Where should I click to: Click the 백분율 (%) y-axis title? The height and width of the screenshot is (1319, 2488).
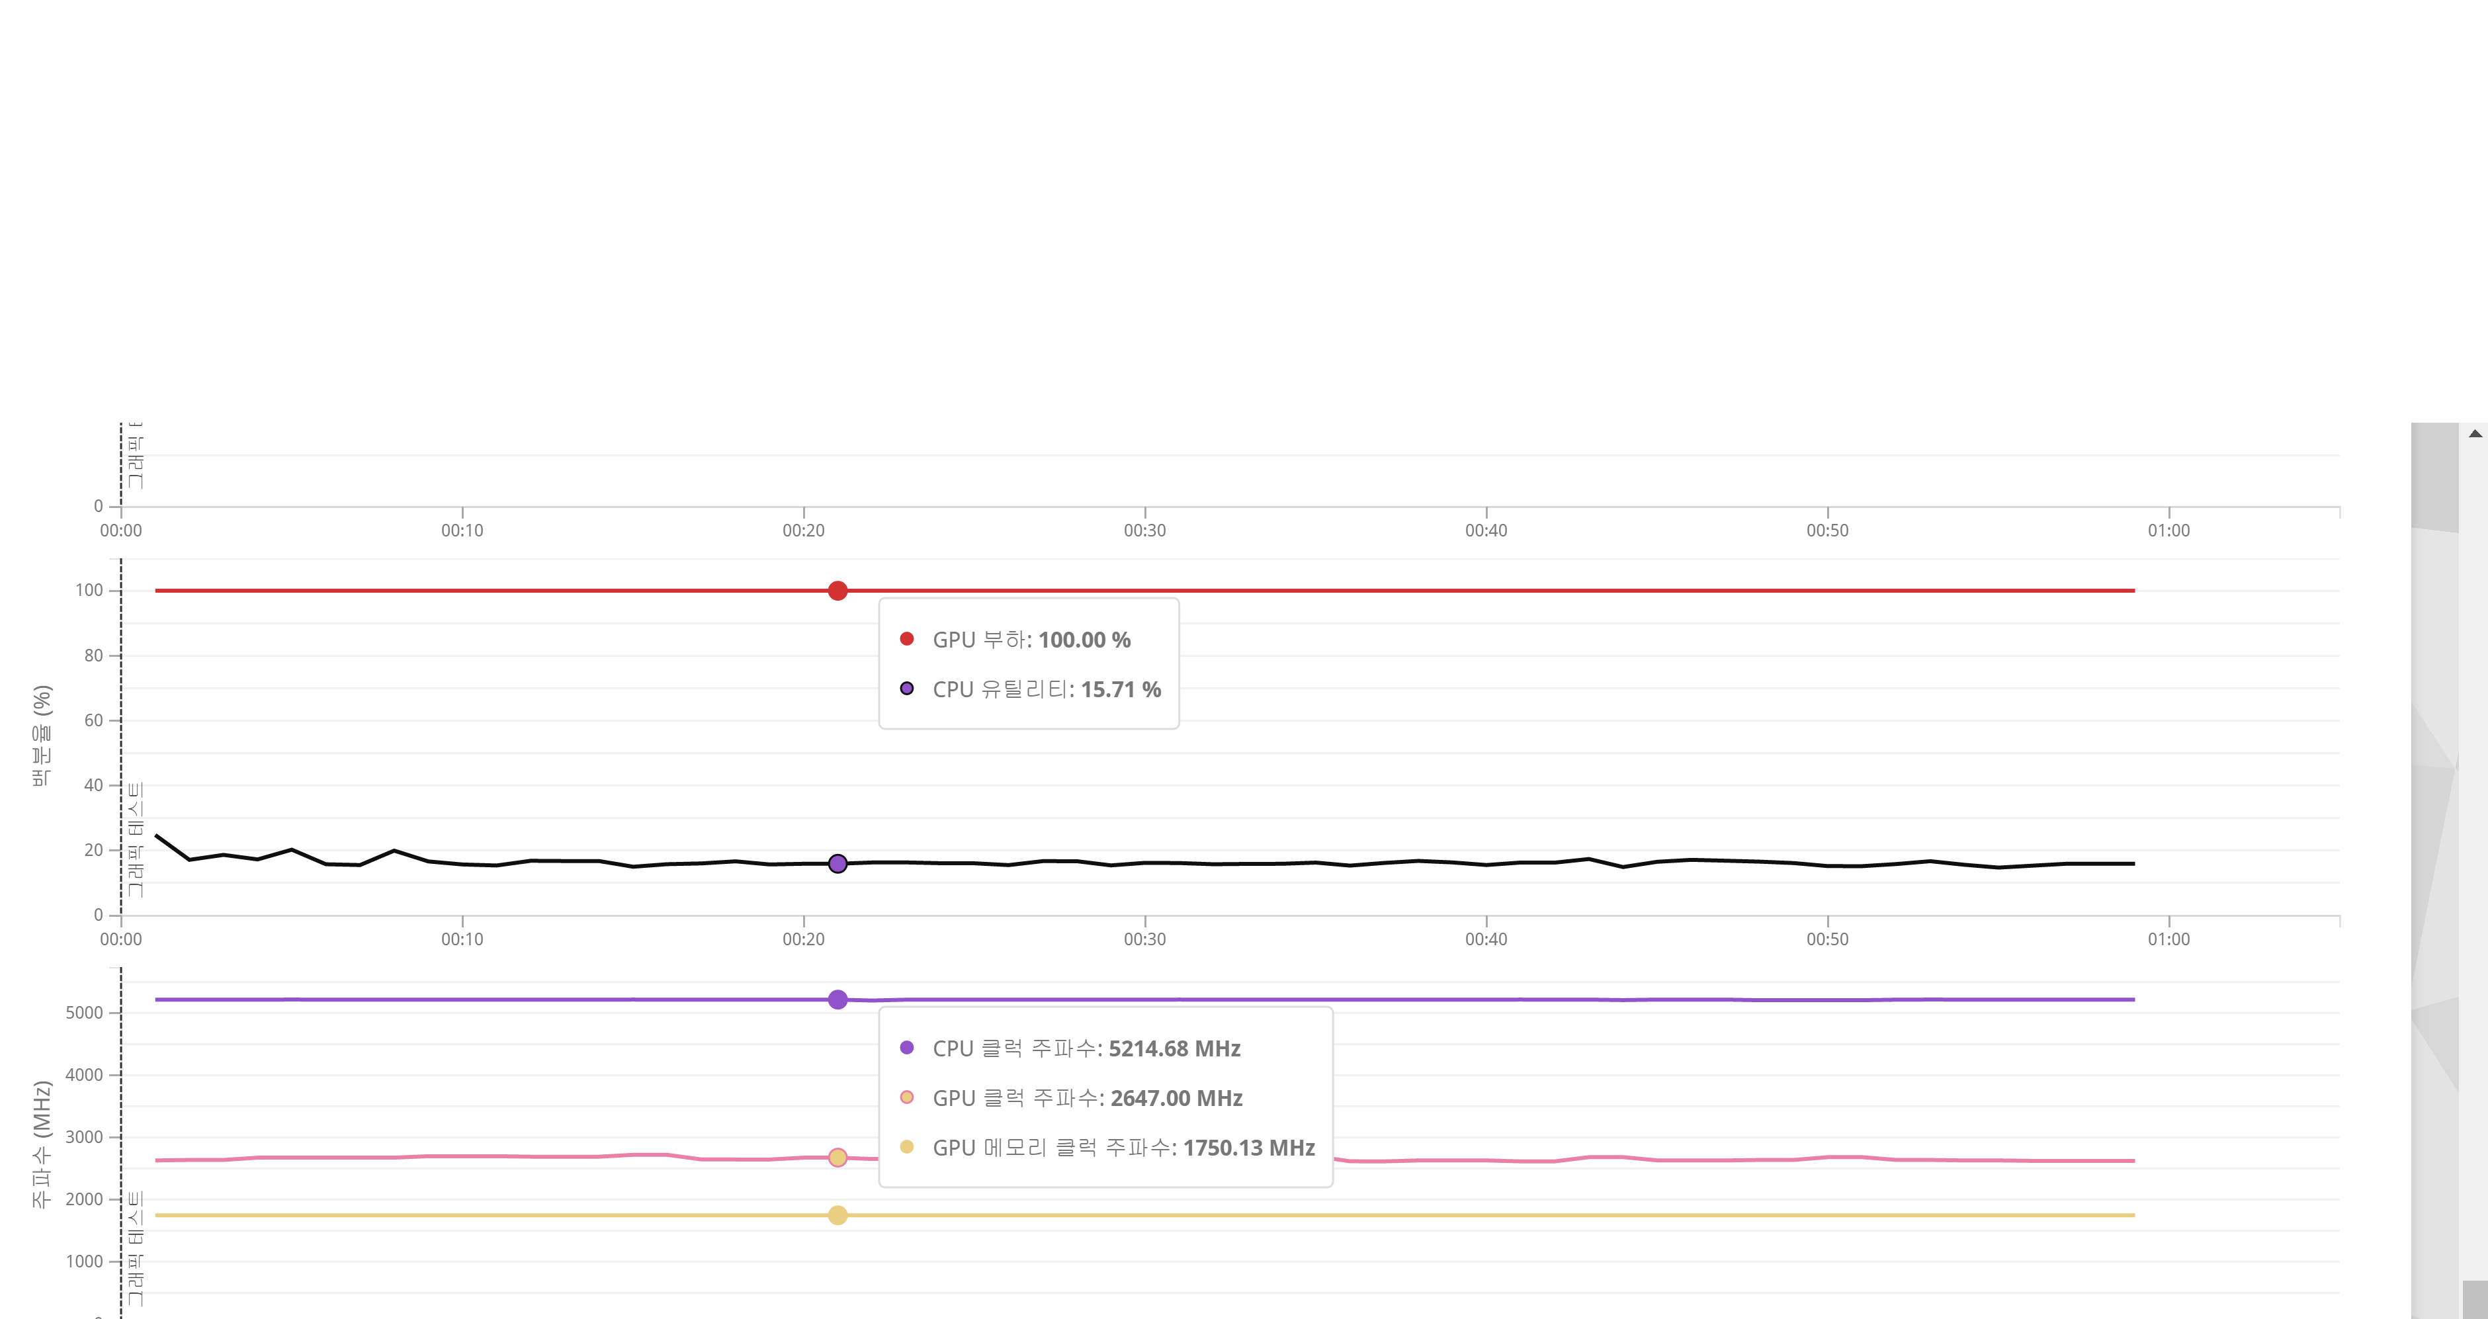point(42,736)
